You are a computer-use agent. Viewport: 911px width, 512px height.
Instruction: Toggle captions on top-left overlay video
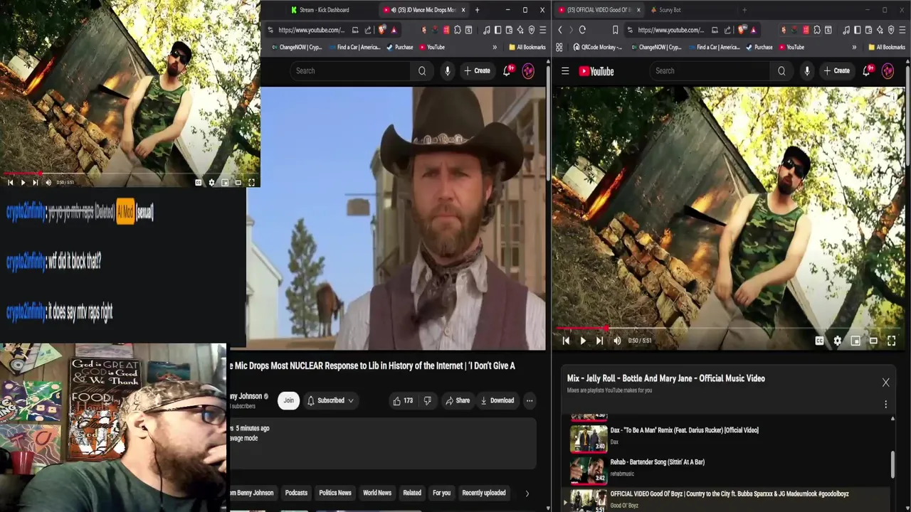click(199, 183)
